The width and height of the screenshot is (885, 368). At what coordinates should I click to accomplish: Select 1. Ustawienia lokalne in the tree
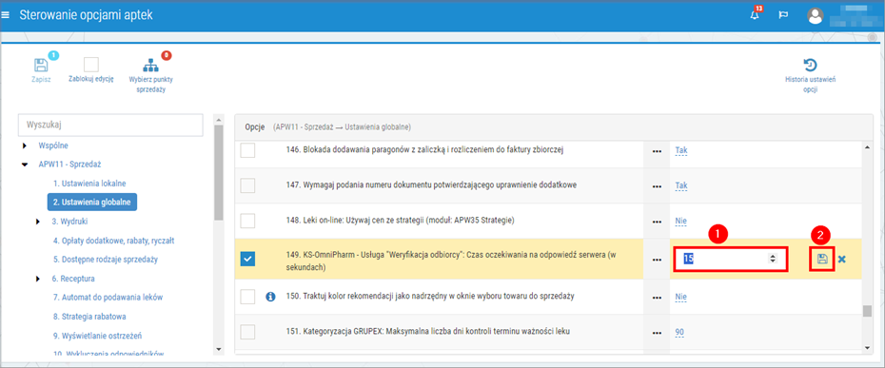(x=89, y=184)
